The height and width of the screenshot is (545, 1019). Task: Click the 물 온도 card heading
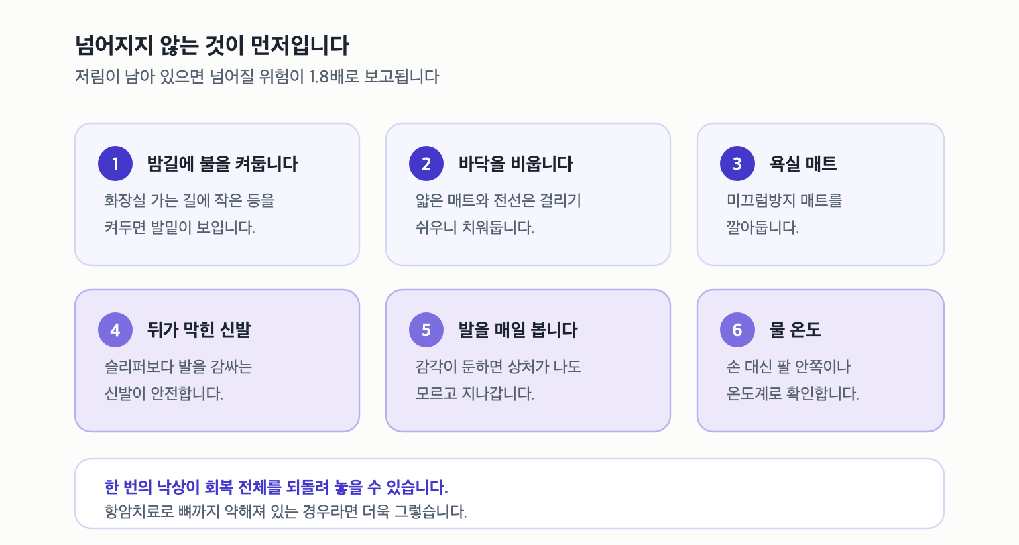(x=795, y=330)
